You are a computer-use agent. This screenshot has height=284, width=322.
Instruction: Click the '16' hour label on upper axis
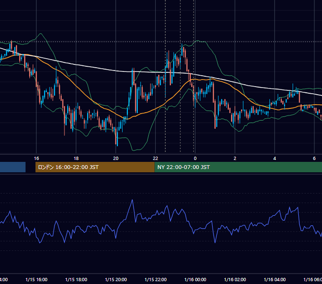click(x=36, y=158)
